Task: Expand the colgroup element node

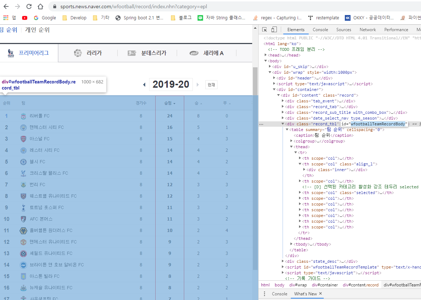Action: click(291, 141)
